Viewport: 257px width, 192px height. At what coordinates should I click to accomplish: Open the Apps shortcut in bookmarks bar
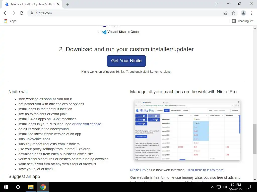pyautogui.click(x=10, y=21)
